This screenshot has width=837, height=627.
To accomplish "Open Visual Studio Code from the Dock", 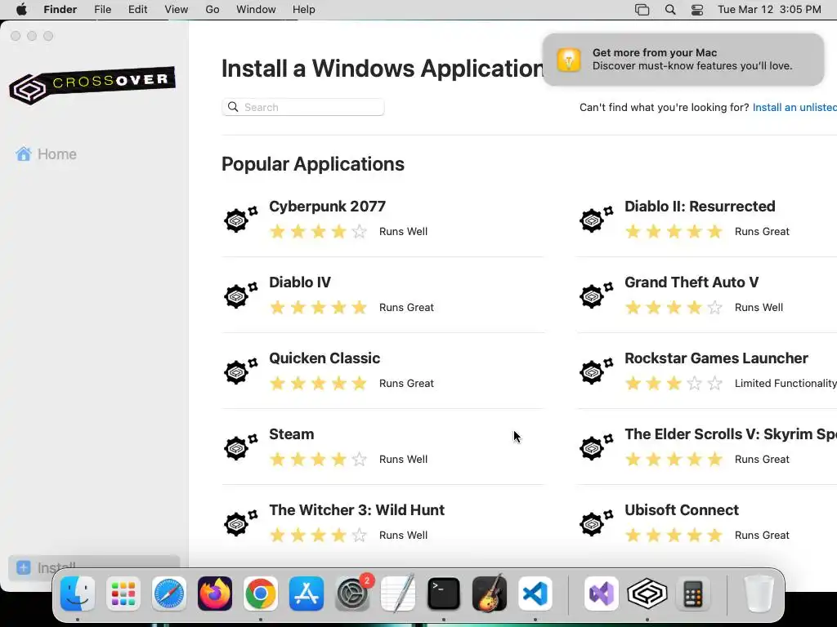I will point(535,594).
